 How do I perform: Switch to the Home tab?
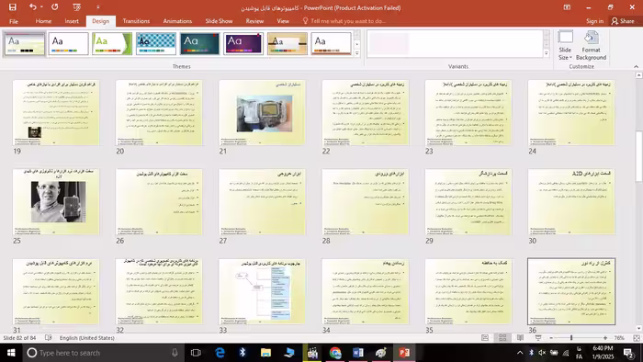[x=43, y=21]
